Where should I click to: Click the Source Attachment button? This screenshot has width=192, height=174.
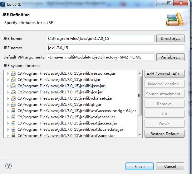tap(165, 94)
